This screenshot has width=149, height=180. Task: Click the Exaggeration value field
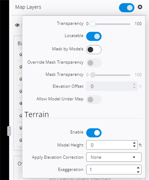tap(112, 169)
